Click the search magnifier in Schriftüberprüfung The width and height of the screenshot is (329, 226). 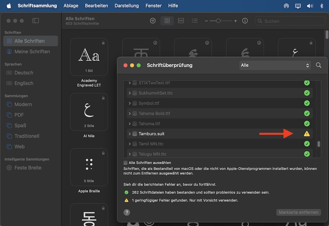318,65
